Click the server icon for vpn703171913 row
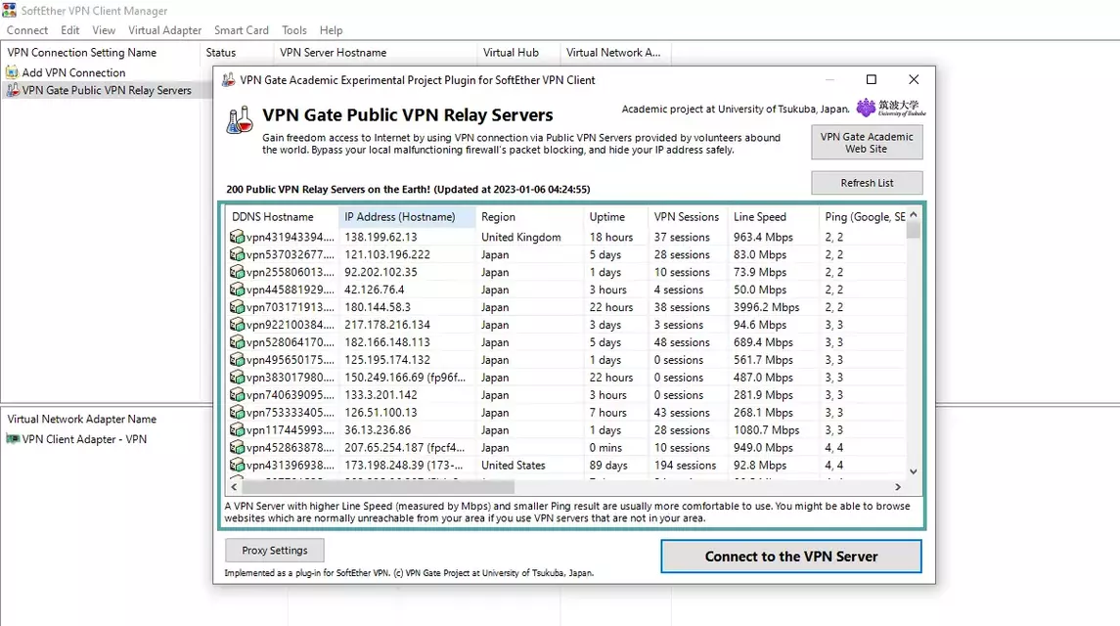This screenshot has width=1120, height=626. 237,306
